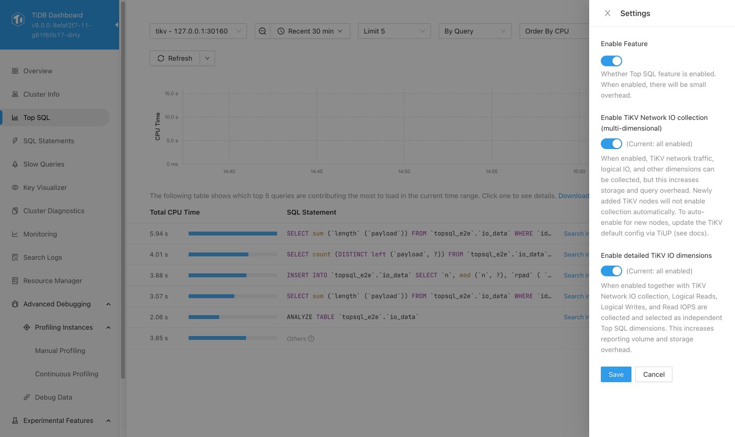Cancel the Settings changes

point(654,374)
